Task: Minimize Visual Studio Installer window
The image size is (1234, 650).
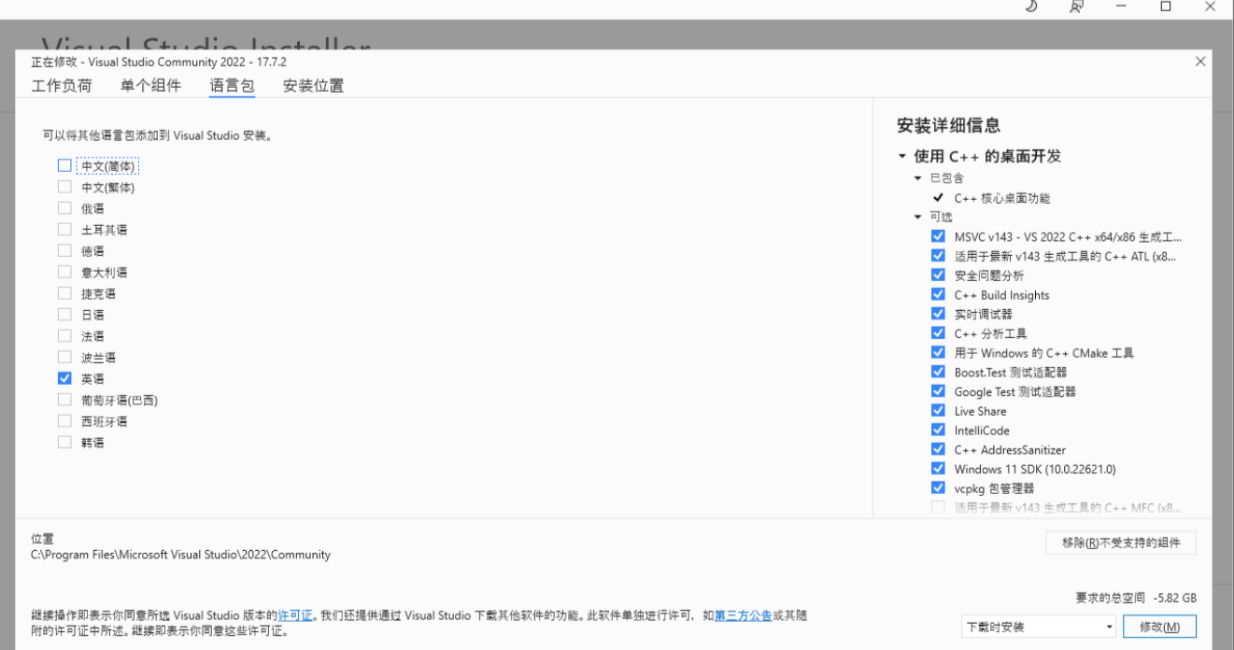Action: 1121,7
